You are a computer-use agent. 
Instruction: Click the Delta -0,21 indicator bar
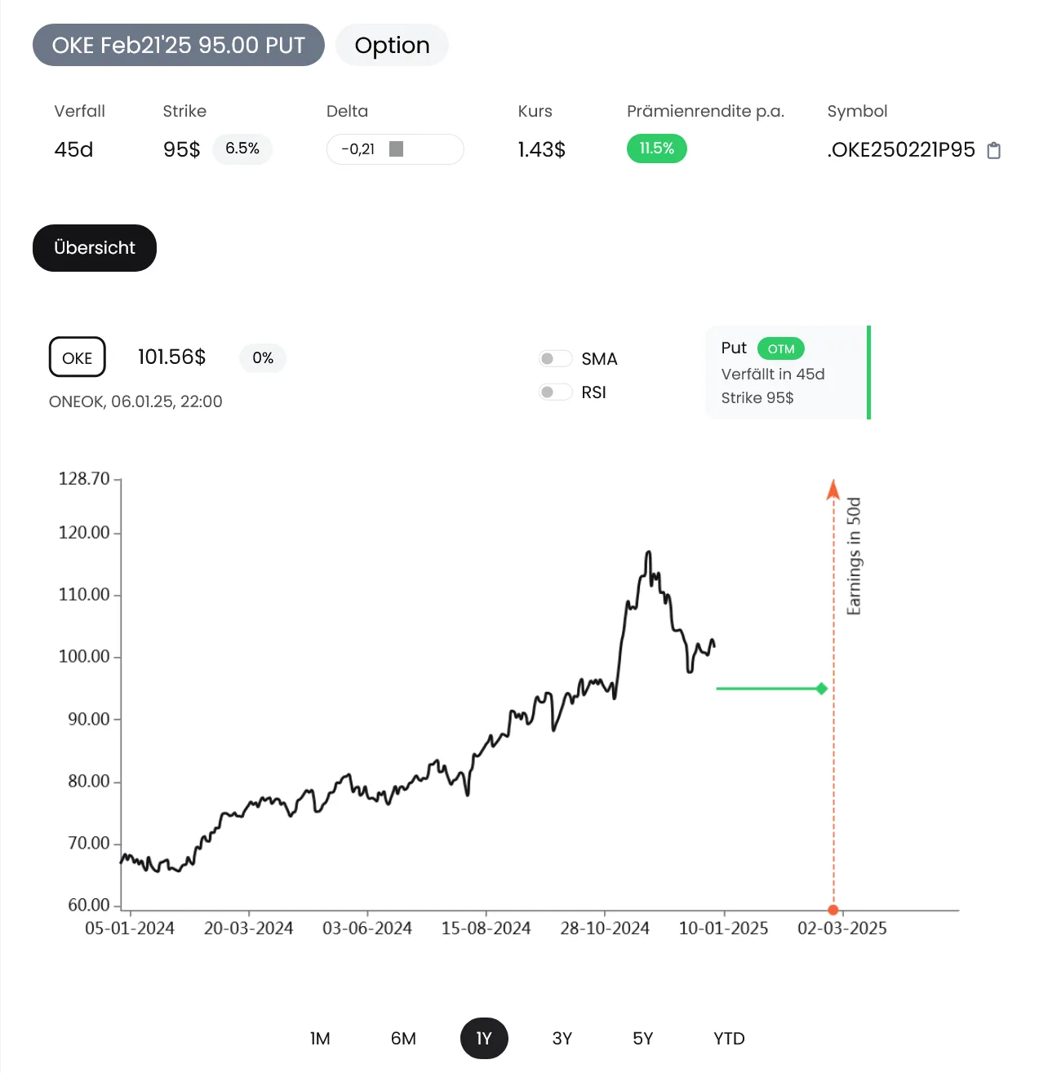coord(395,149)
